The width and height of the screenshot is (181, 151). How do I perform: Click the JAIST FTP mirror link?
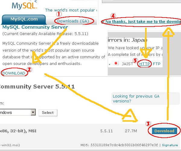pos(157,64)
